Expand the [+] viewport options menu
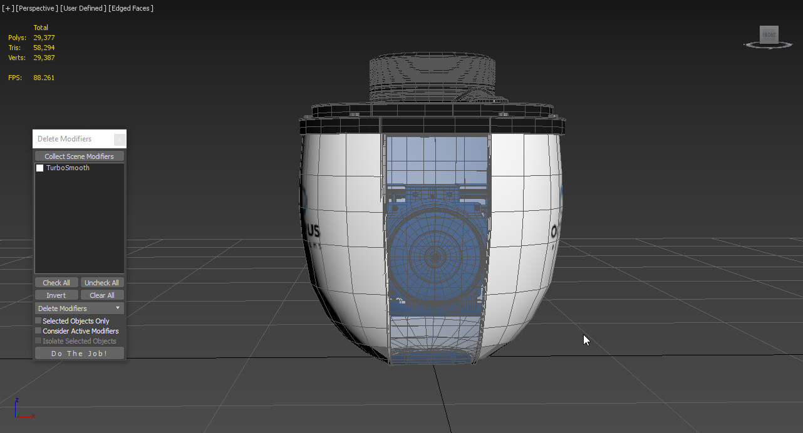The width and height of the screenshot is (803, 433). (6, 8)
